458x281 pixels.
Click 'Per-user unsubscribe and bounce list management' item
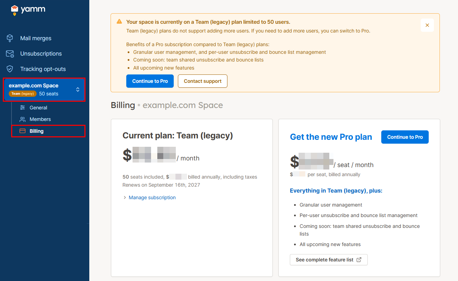click(359, 215)
